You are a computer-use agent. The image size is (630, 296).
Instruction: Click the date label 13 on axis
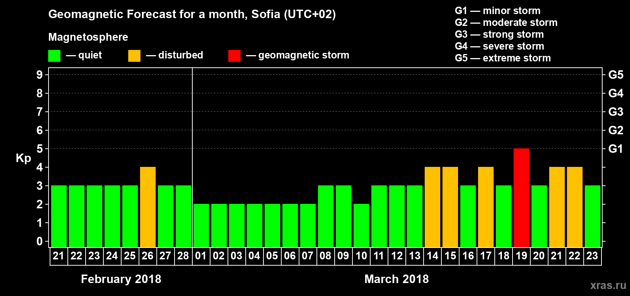415,256
